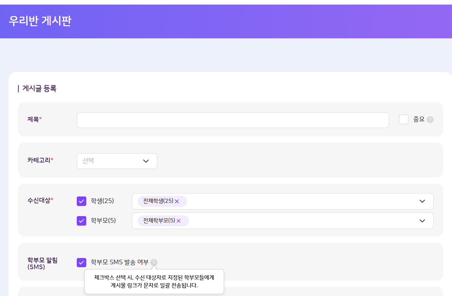452x296 pixels.
Task: Click the 학생(25) checkbox label
Action: 102,201
